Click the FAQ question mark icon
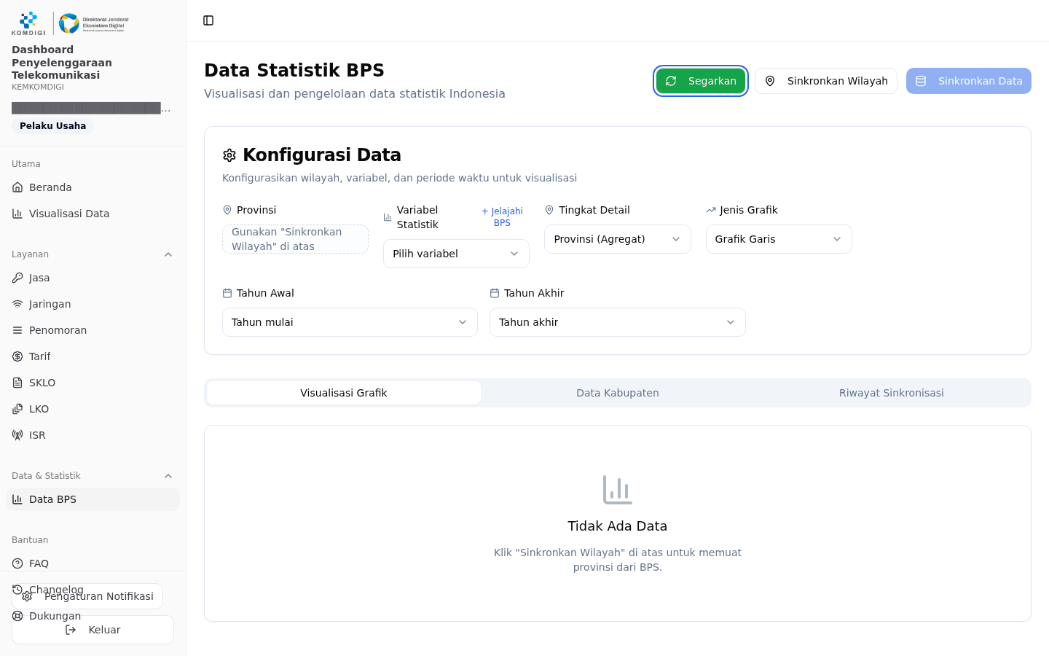 (17, 563)
